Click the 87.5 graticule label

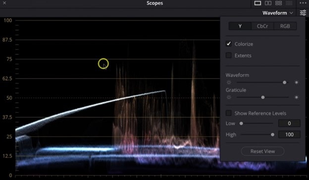tap(7, 40)
